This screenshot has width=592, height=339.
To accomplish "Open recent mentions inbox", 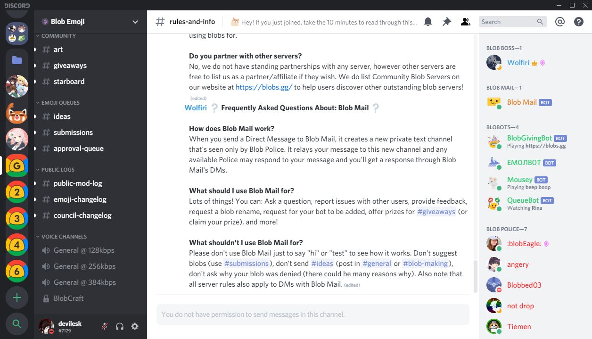I will (559, 21).
